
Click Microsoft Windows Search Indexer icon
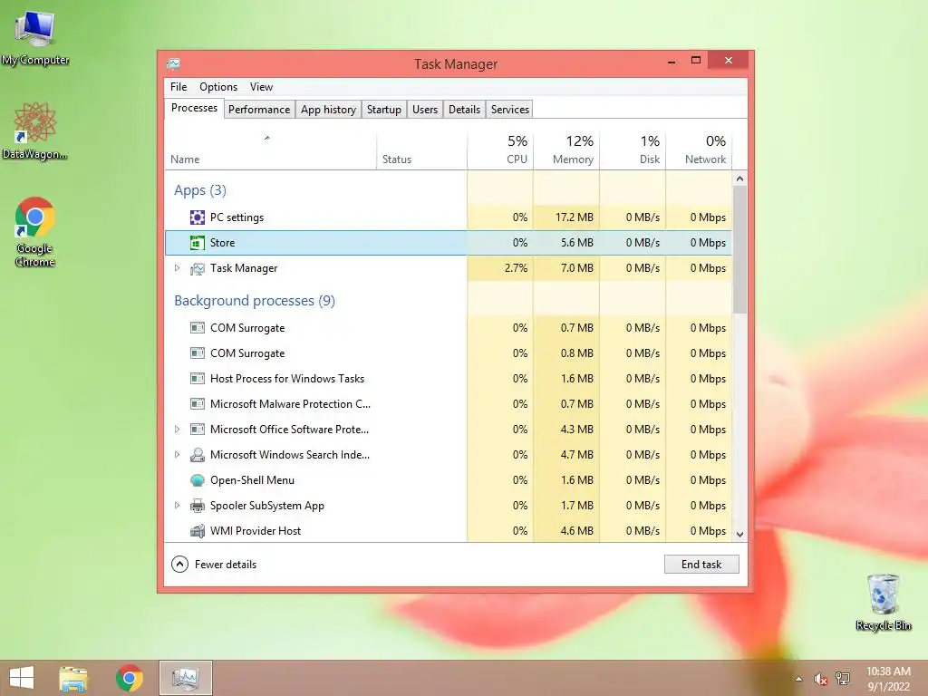click(x=197, y=455)
